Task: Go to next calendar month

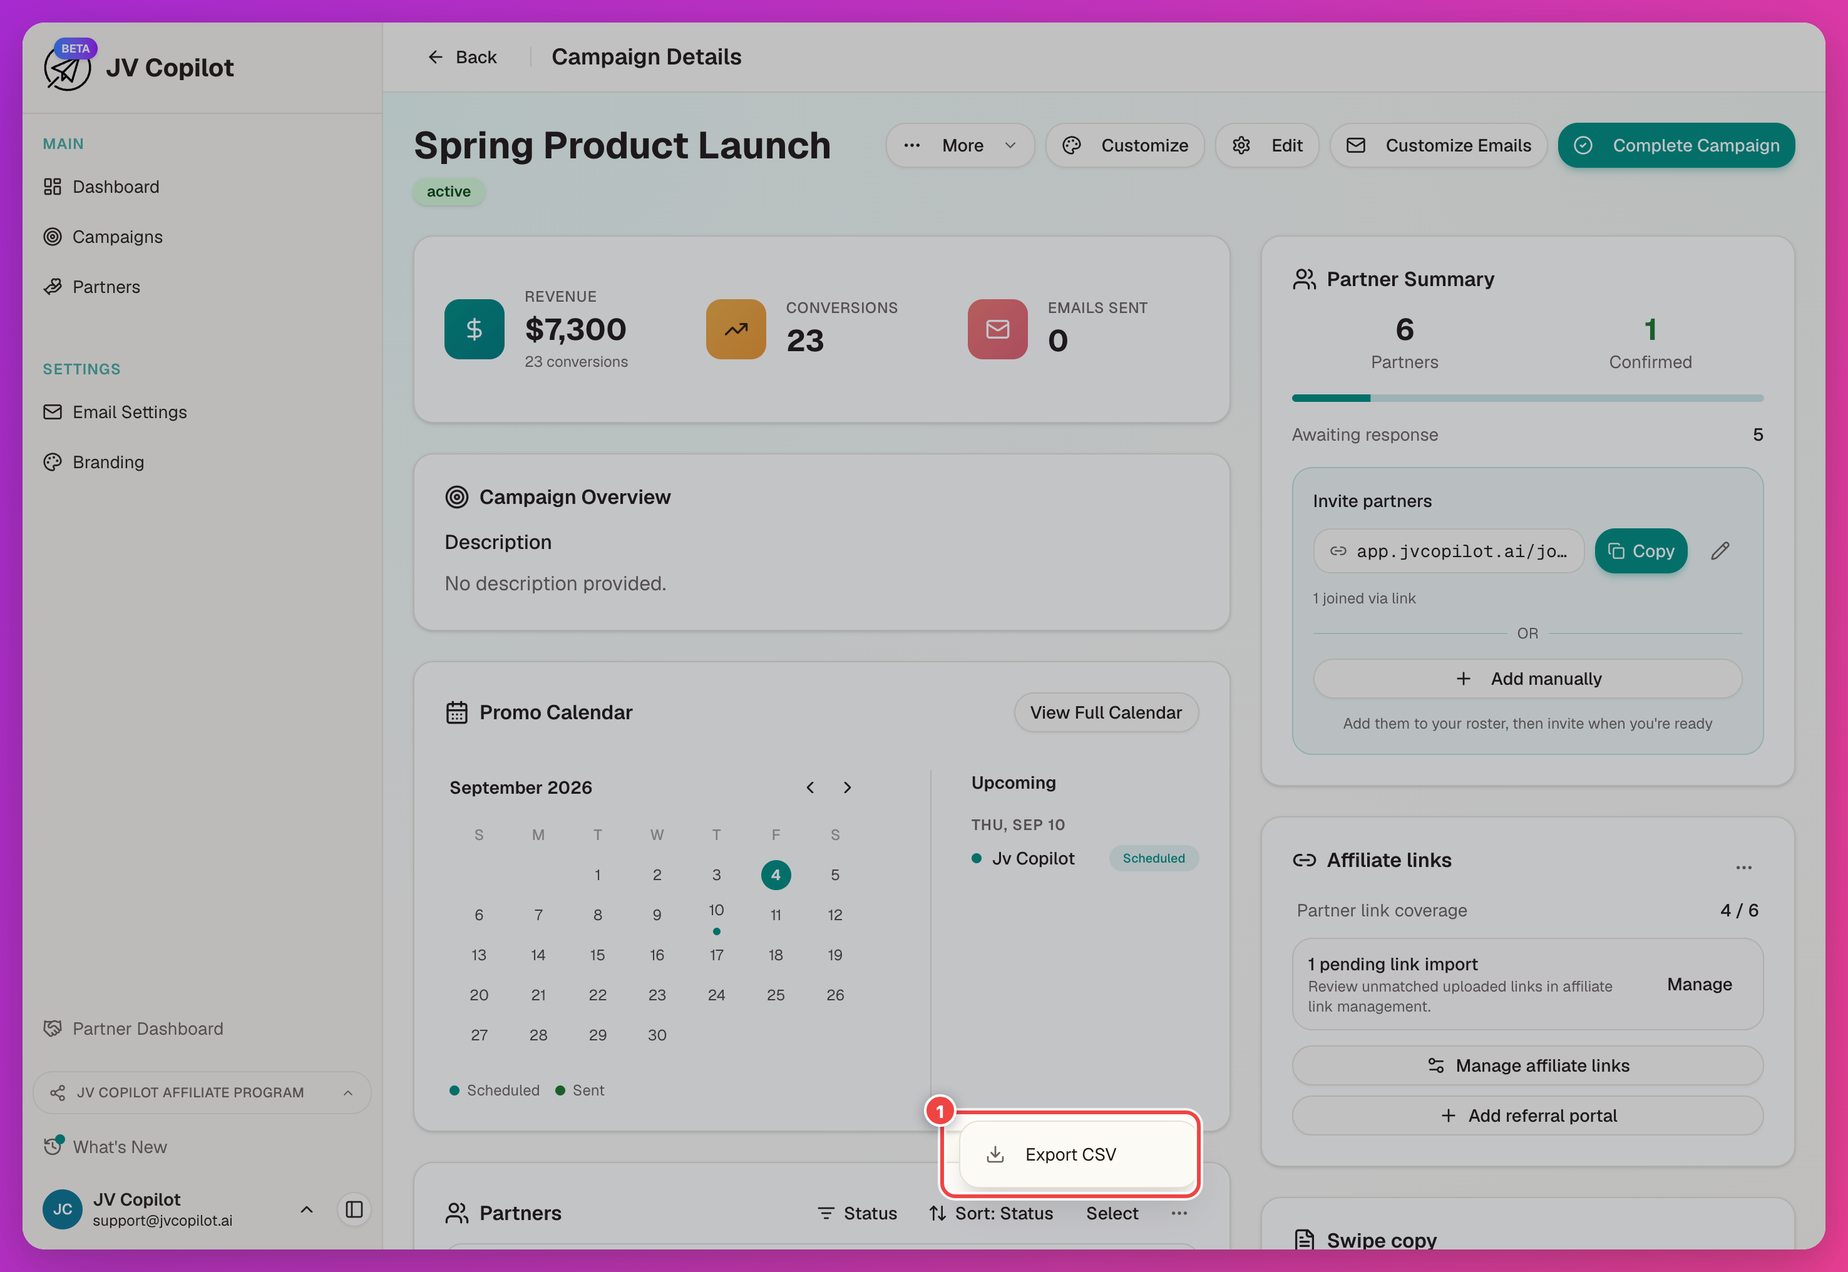Action: (x=847, y=787)
